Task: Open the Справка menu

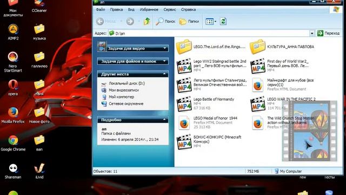Action: pos(189,10)
